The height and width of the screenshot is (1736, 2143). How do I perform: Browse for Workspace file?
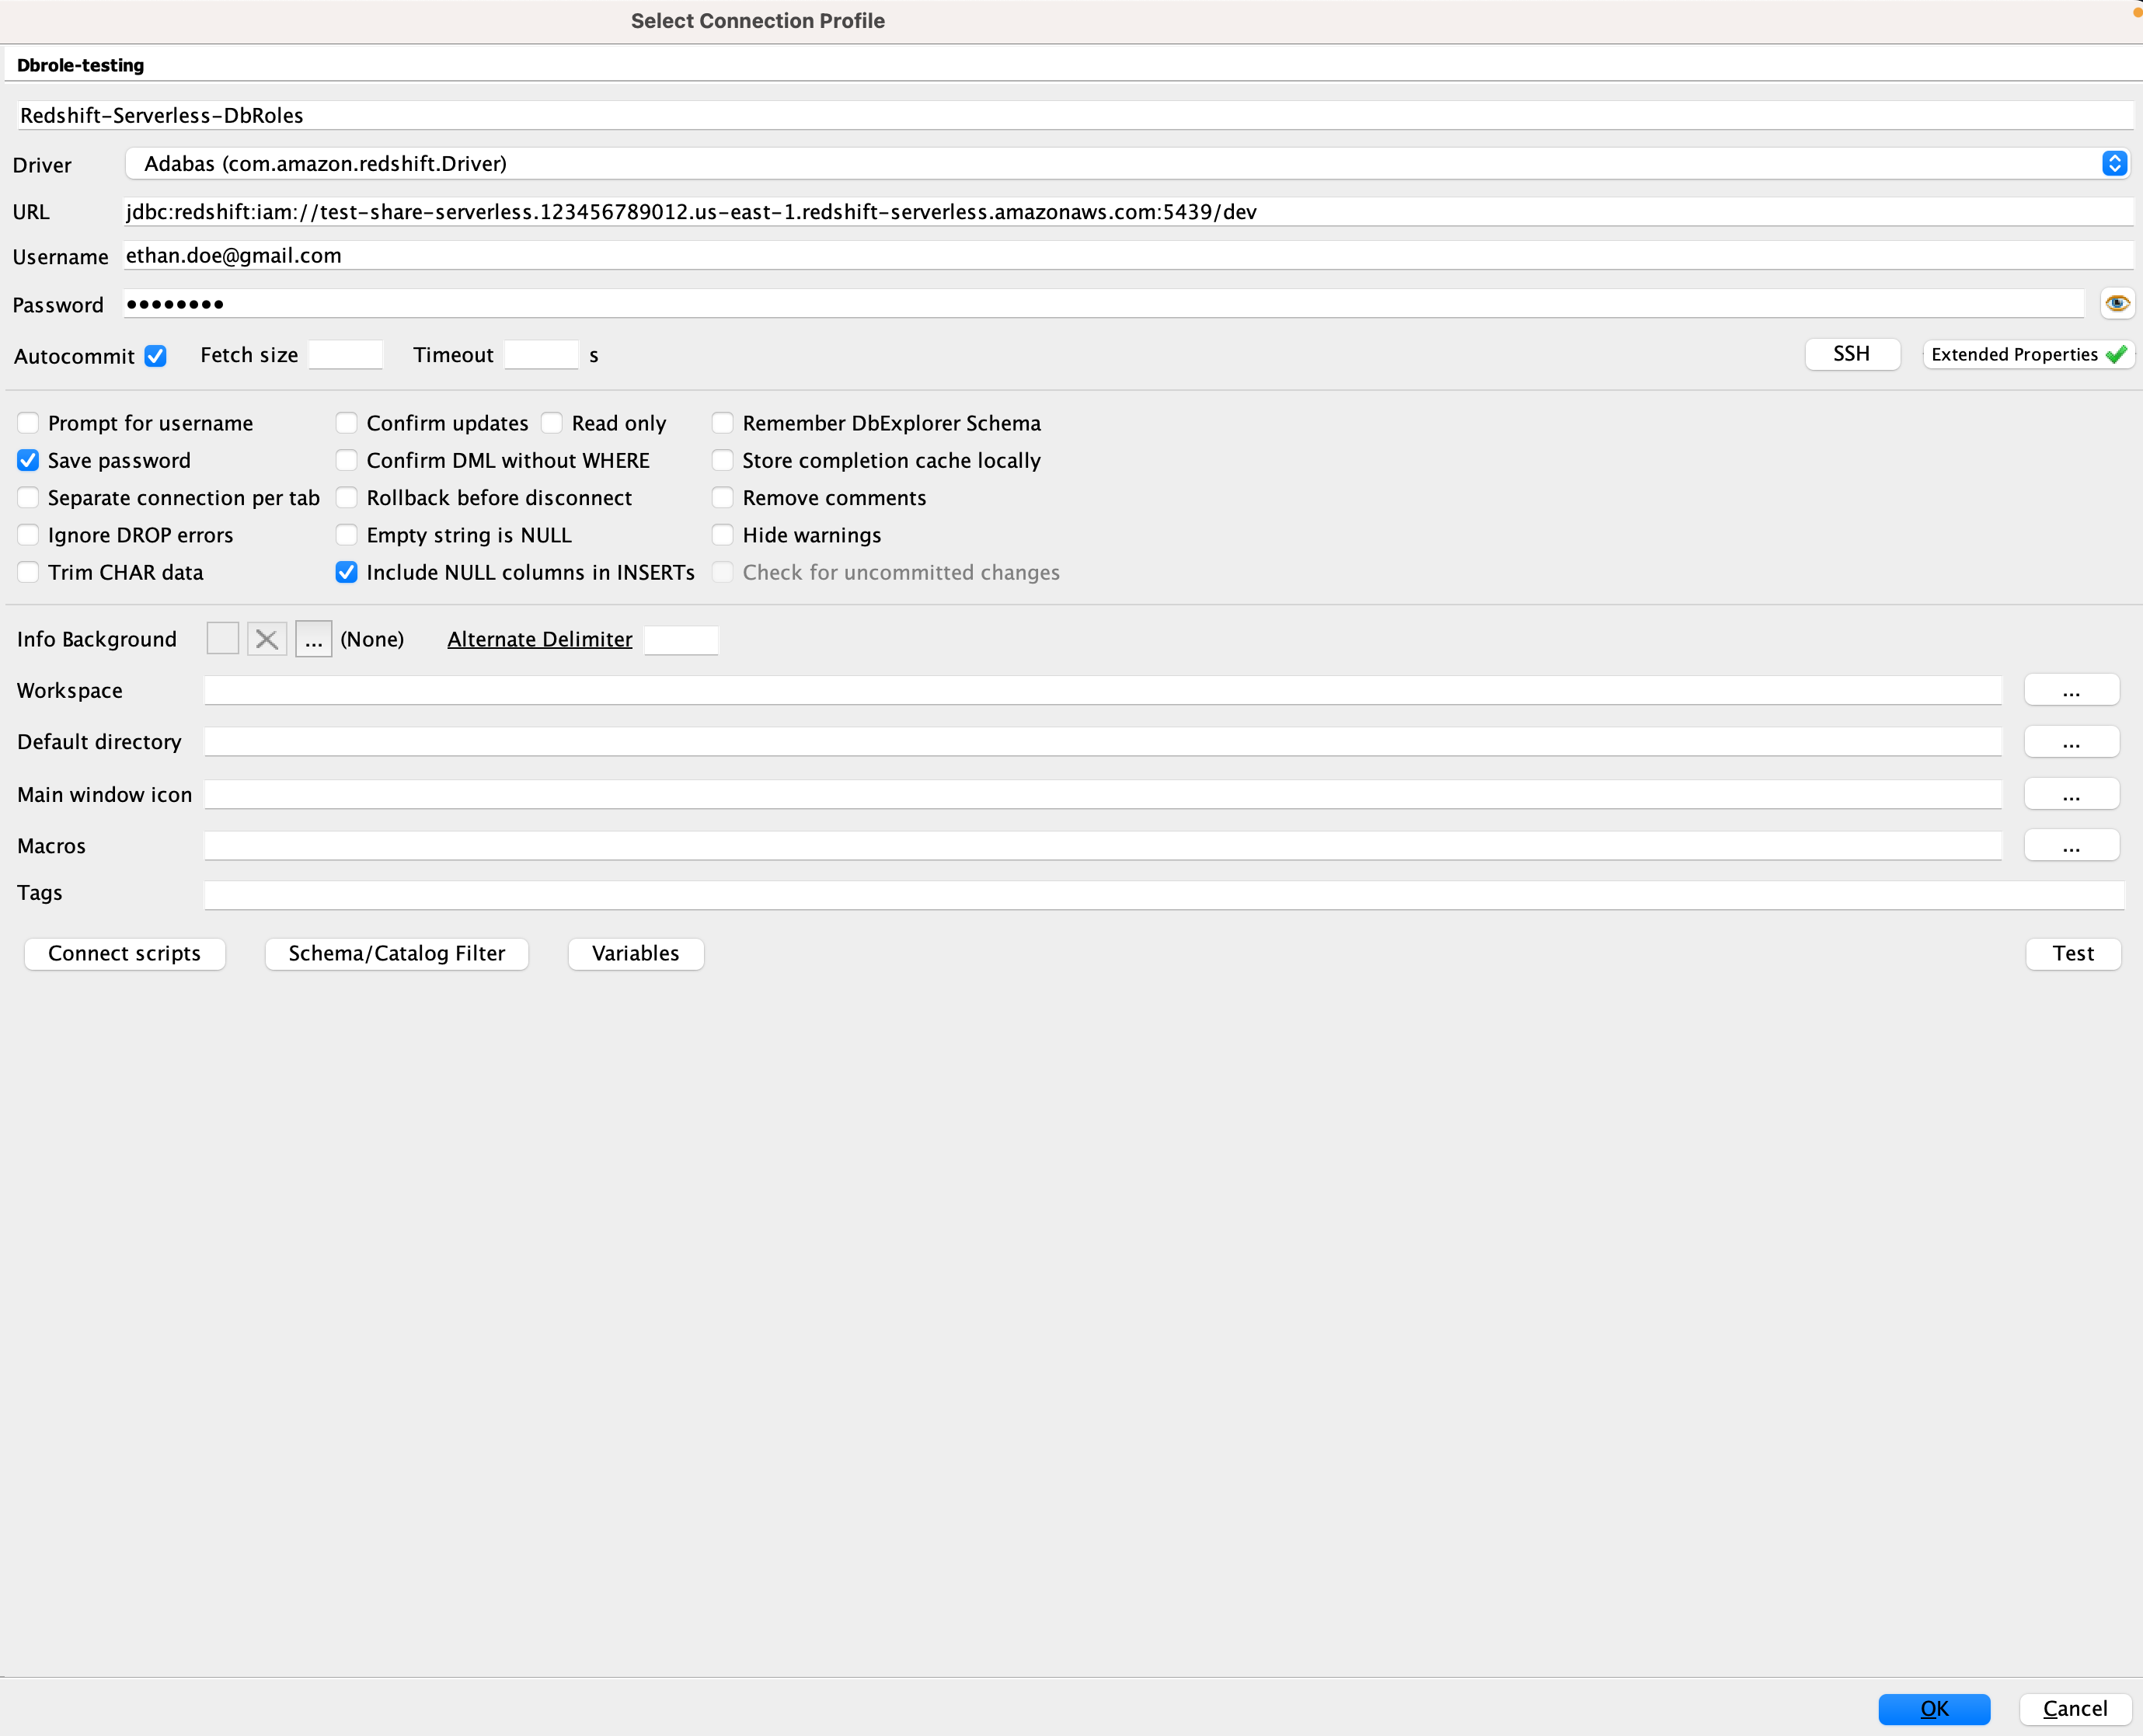pos(2070,691)
